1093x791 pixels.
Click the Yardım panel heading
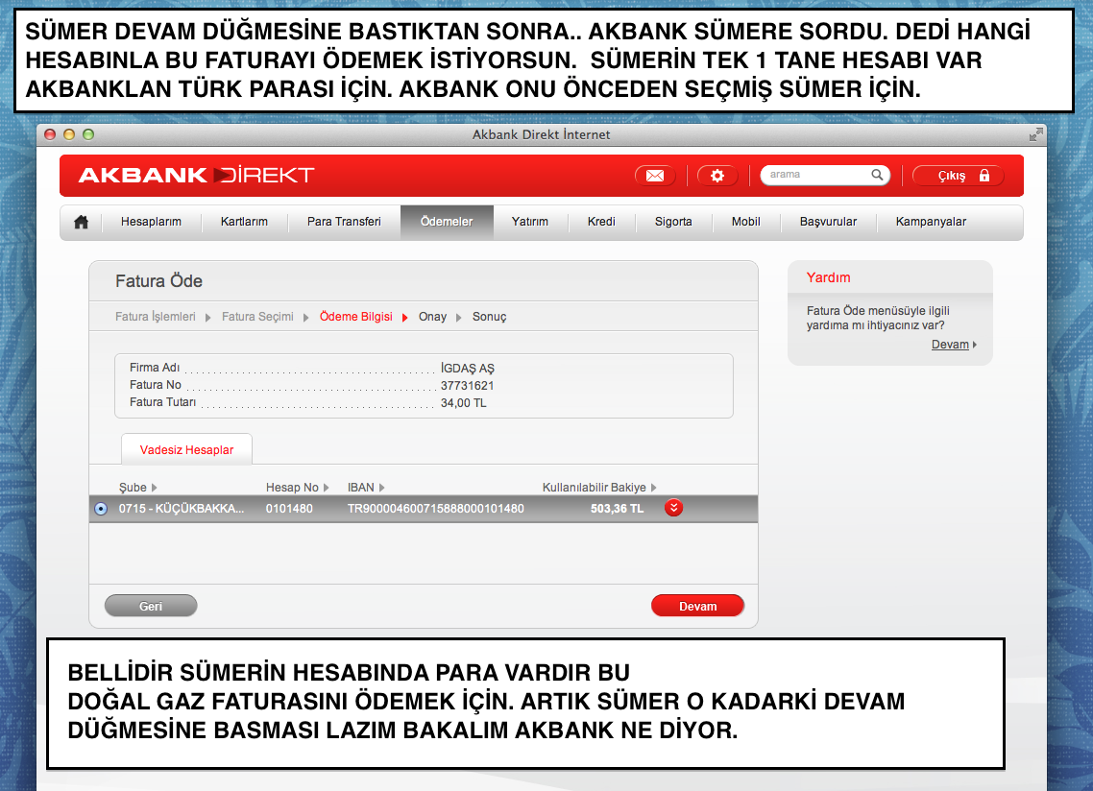pyautogui.click(x=828, y=277)
